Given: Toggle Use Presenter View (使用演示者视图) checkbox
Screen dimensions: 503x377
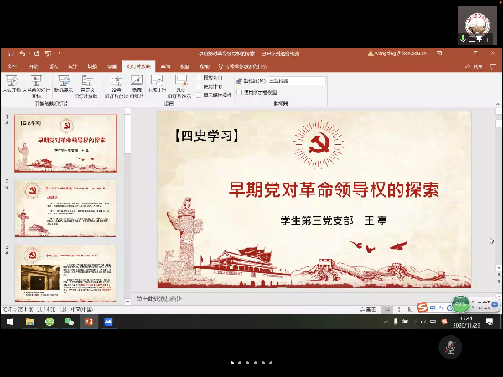Looking at the screenshot, I should [239, 92].
